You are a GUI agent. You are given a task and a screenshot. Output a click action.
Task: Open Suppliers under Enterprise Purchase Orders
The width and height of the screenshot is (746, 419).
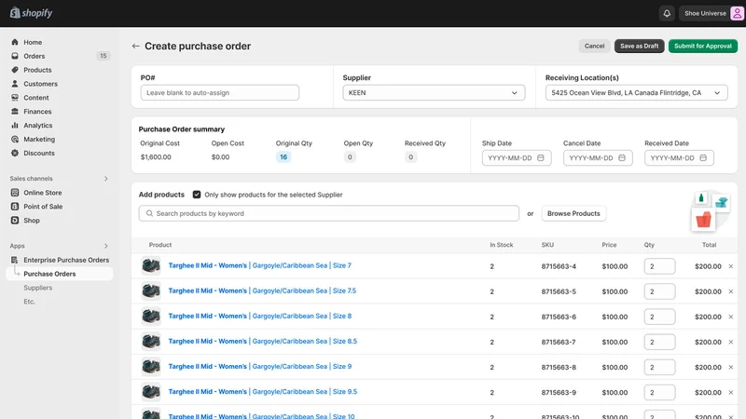pos(38,288)
